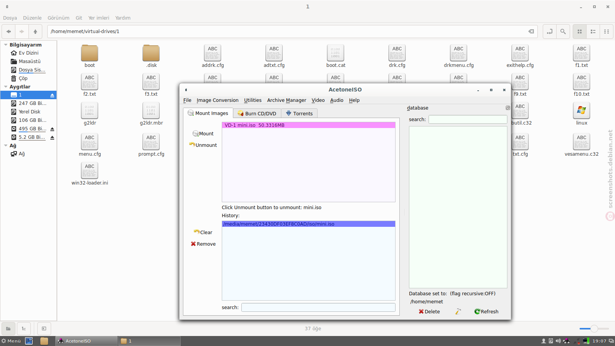Open the Audio menu in AcetoneISO
Screen dimensions: 615x346
pos(337,100)
